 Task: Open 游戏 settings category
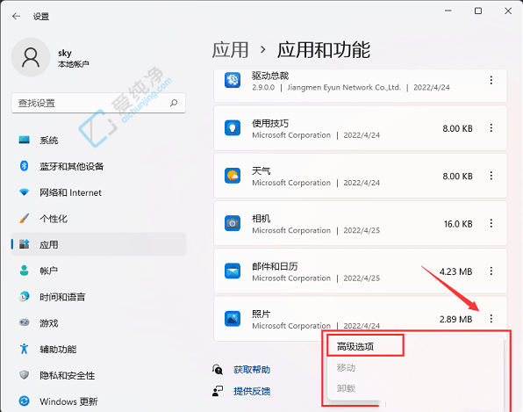click(98, 322)
